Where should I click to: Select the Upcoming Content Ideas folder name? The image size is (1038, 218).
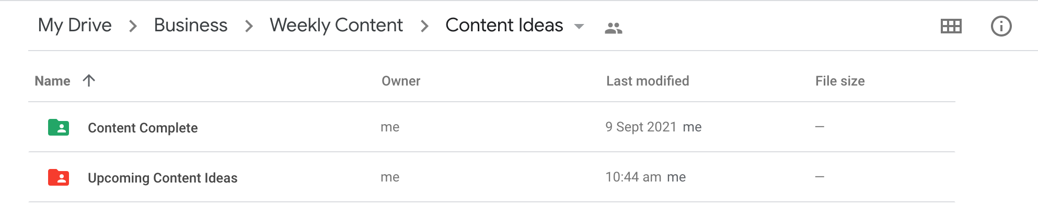(x=163, y=178)
